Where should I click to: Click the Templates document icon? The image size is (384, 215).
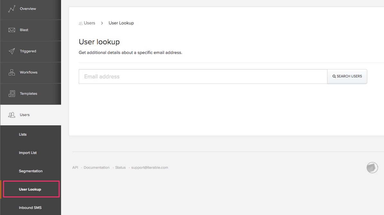12,94
